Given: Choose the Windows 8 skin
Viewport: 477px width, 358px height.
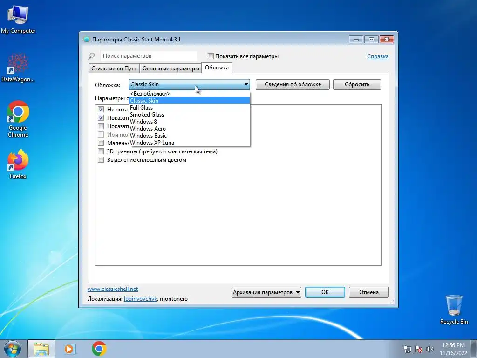Looking at the screenshot, I should [189, 122].
